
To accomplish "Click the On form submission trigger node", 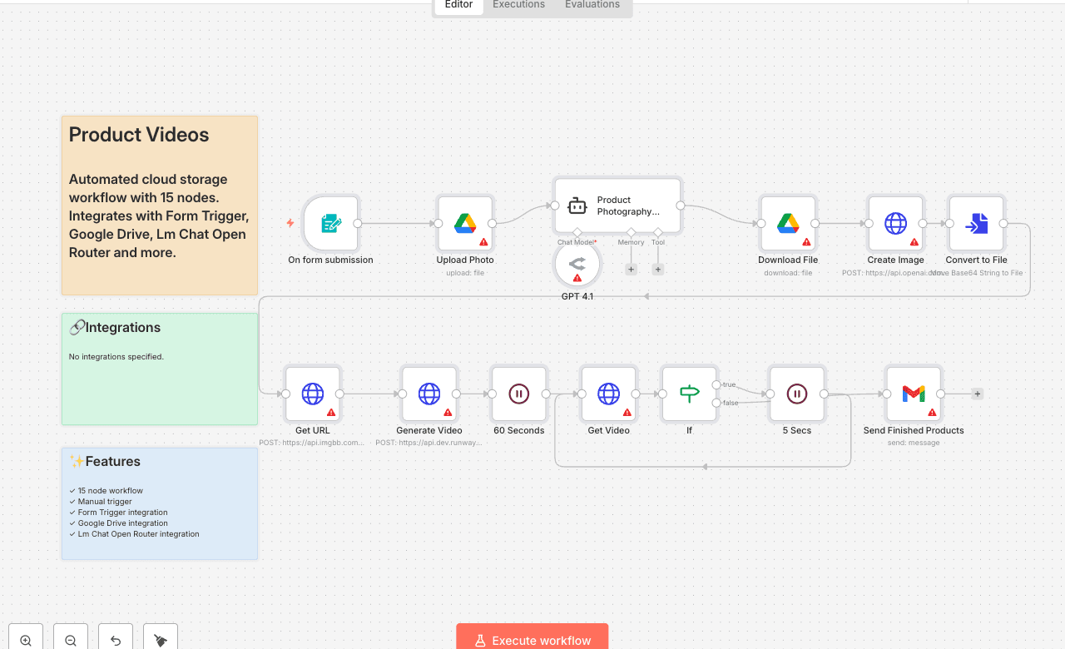I will pyautogui.click(x=330, y=223).
